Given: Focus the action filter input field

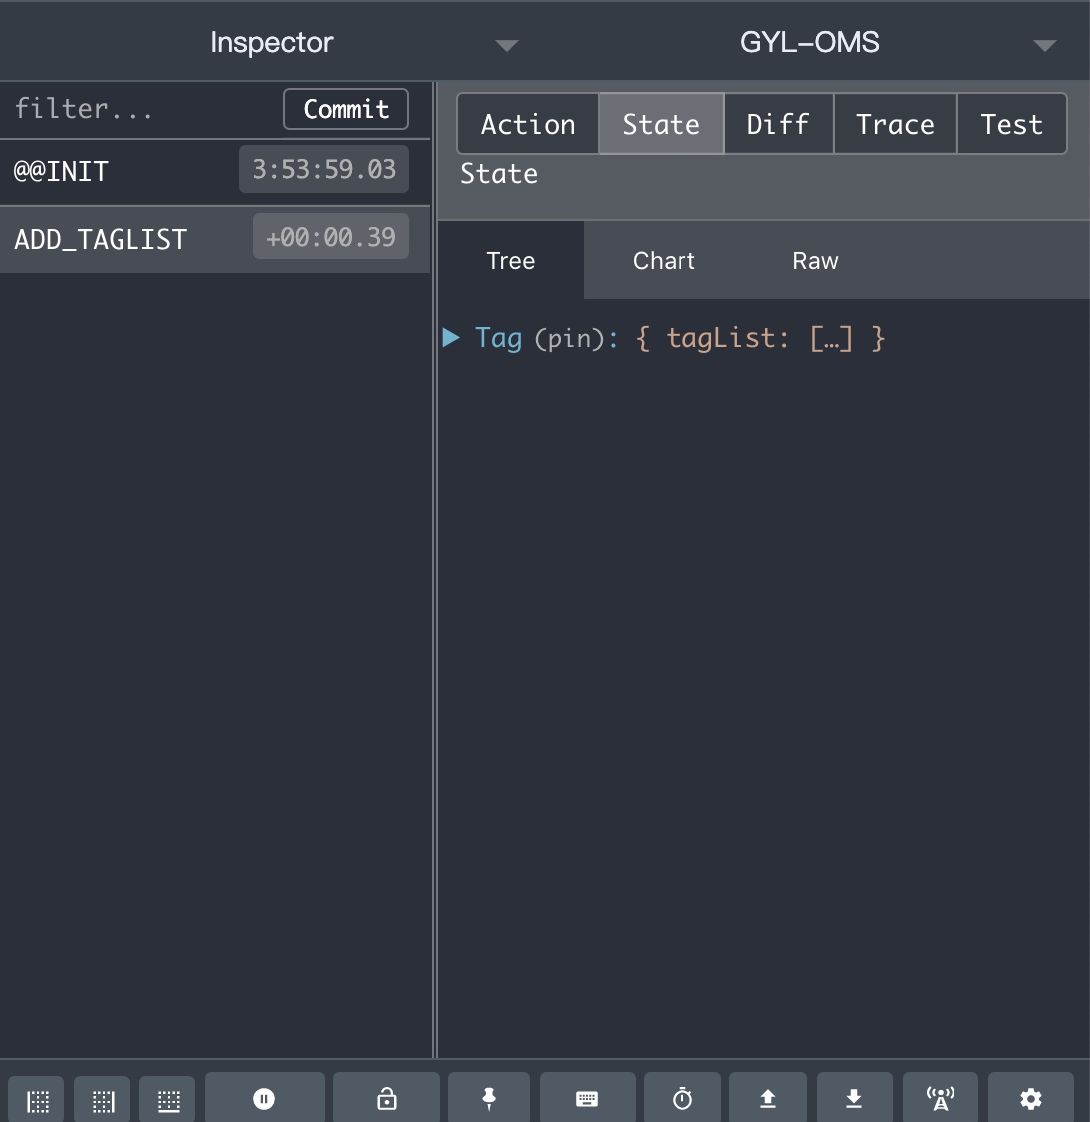Looking at the screenshot, I should 143,109.
